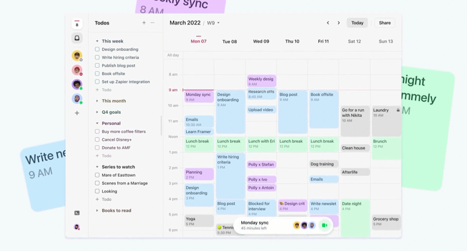The image size is (467, 251).
Task: Check off Write hiring criteria todo
Action: pos(97,57)
